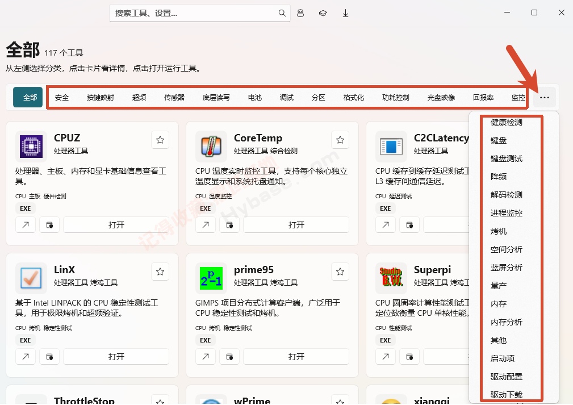This screenshot has width=573, height=405.
Task: Click the CPUZ chip icon
Action: (x=31, y=146)
